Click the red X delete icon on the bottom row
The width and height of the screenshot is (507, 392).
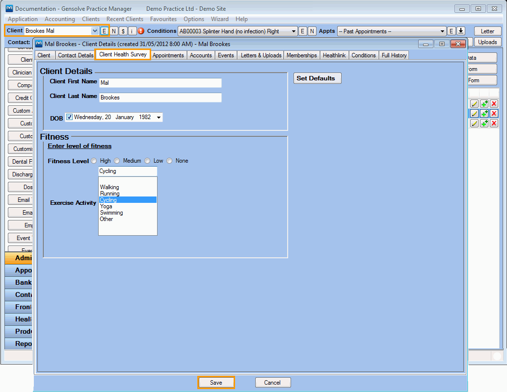[494, 123]
